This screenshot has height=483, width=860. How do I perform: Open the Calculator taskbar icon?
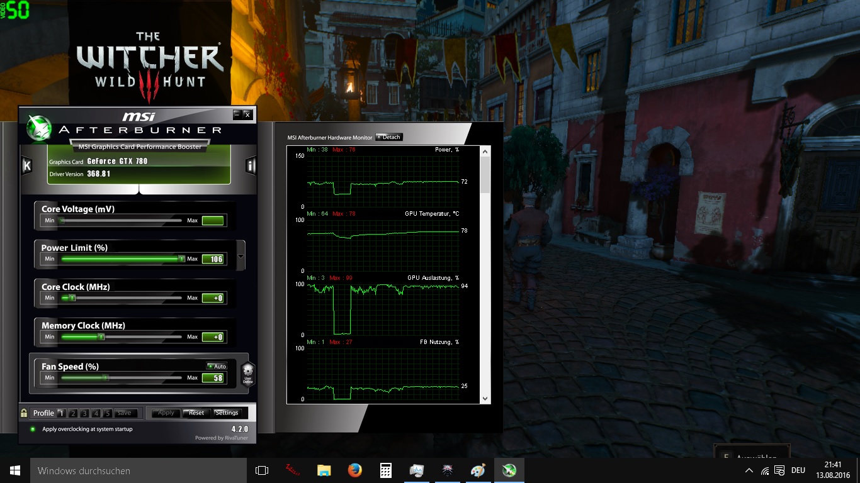385,470
